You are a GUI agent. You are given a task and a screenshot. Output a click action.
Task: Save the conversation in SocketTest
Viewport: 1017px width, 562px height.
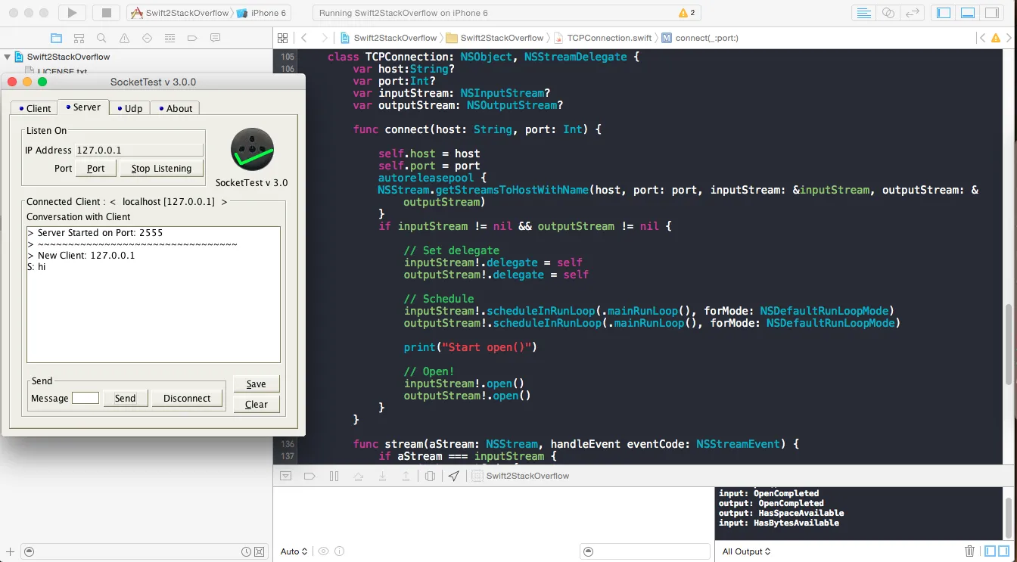coord(256,384)
